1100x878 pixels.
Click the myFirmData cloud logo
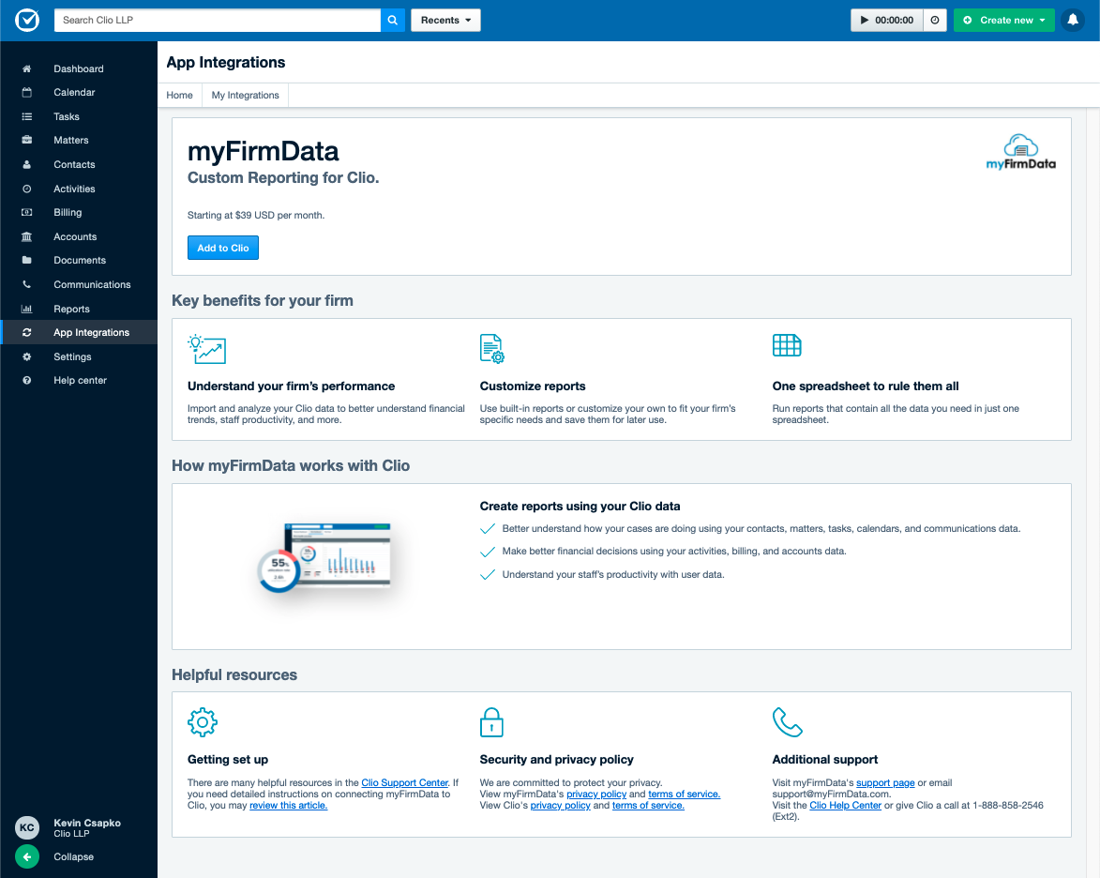[x=1020, y=152]
